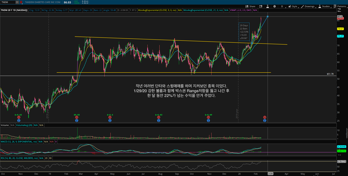Open chart settings gear icon

pos(275,6)
